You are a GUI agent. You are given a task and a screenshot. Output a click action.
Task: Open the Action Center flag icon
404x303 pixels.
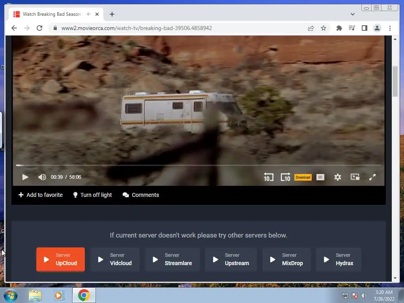pyautogui.click(x=355, y=296)
